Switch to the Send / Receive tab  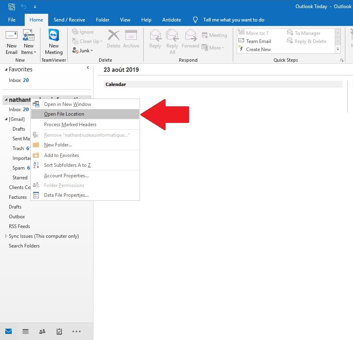coord(69,20)
